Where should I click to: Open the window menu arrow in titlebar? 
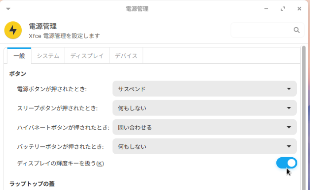8,8
